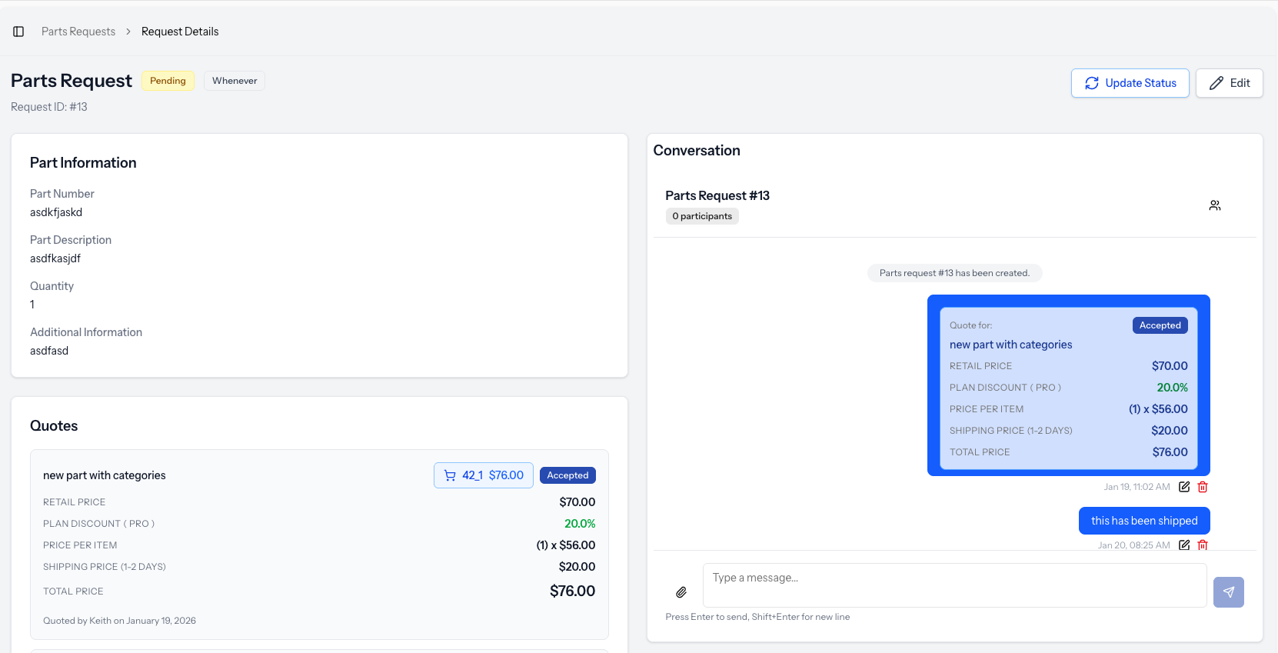This screenshot has width=1278, height=653.
Task: Click the paperclip attachment icon
Action: (x=681, y=592)
